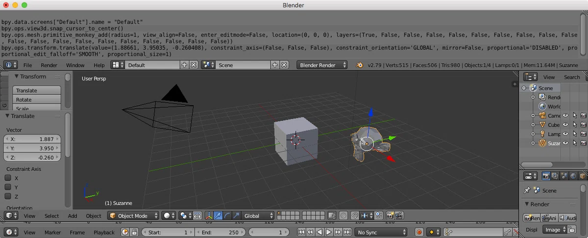
Task: Collapse the Transform panel
Action: (16, 76)
